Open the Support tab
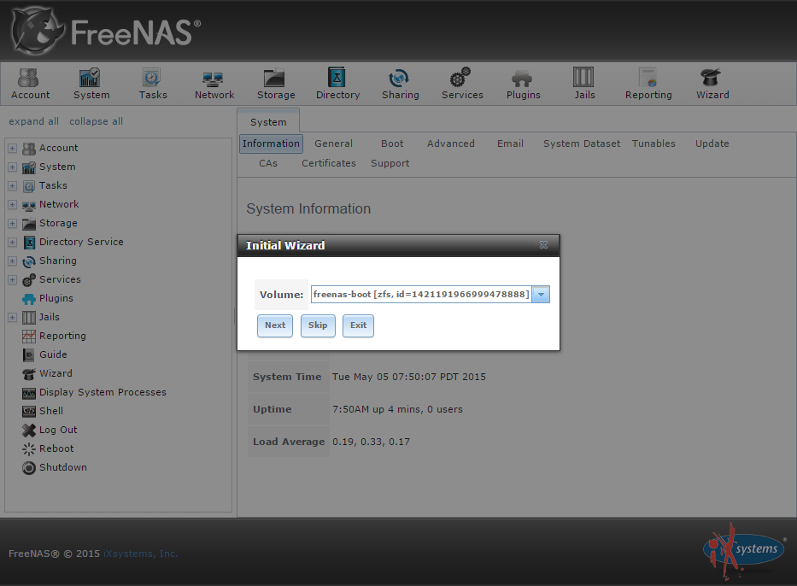The height and width of the screenshot is (586, 797). coord(390,164)
